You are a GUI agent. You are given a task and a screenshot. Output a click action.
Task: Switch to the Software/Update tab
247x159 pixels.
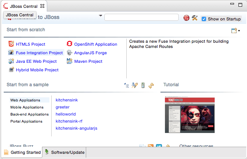coord(64,152)
